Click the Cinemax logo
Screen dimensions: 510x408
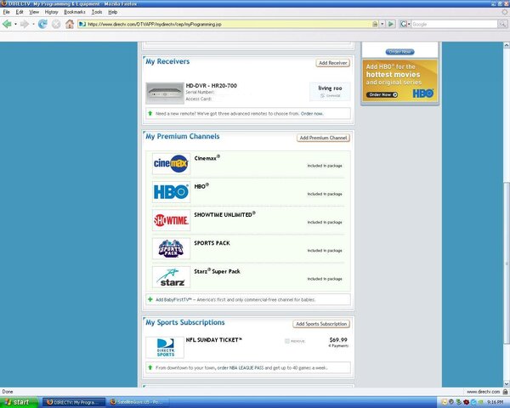(171, 164)
